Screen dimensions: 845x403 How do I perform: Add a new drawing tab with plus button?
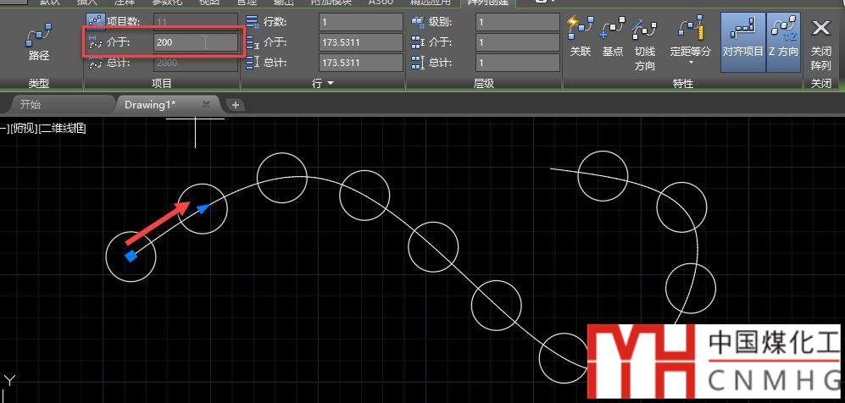pyautogui.click(x=236, y=105)
